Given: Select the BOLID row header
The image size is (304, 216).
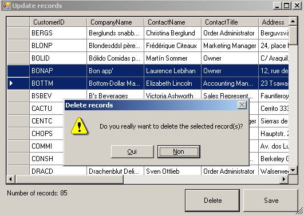Looking at the screenshot, I should (x=18, y=58).
